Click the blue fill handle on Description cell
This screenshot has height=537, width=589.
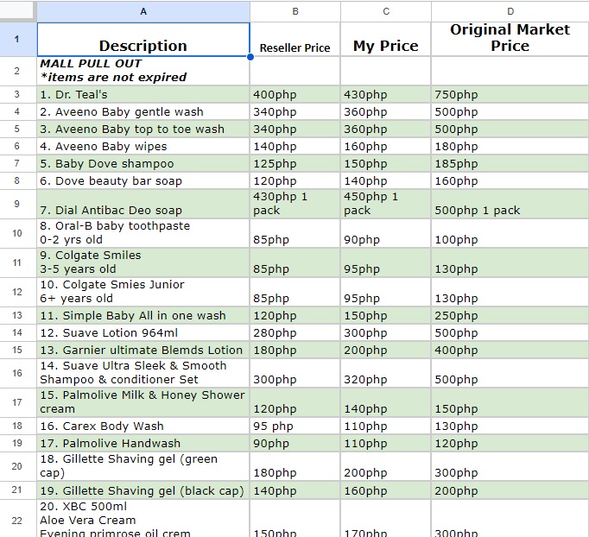250,57
